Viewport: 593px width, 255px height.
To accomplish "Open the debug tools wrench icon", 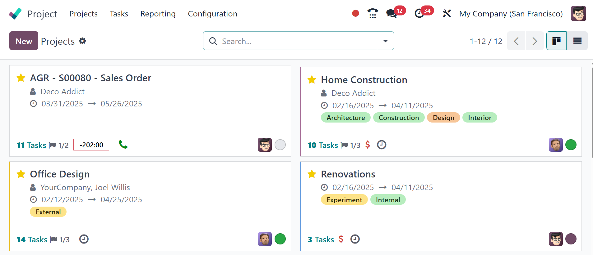I will click(447, 13).
